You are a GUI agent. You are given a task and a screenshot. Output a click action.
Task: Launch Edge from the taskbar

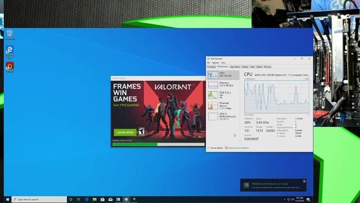(87, 199)
